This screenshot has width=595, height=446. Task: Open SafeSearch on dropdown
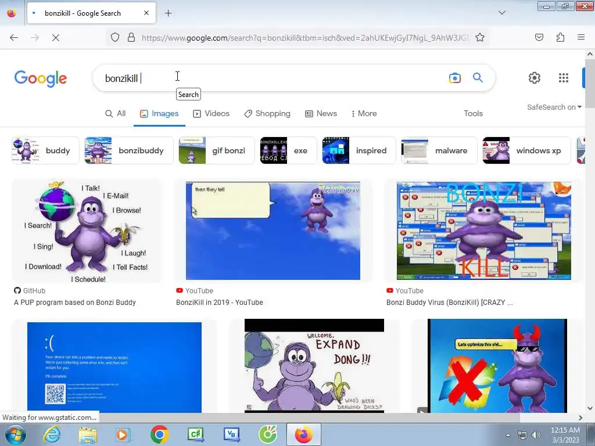pyautogui.click(x=554, y=107)
